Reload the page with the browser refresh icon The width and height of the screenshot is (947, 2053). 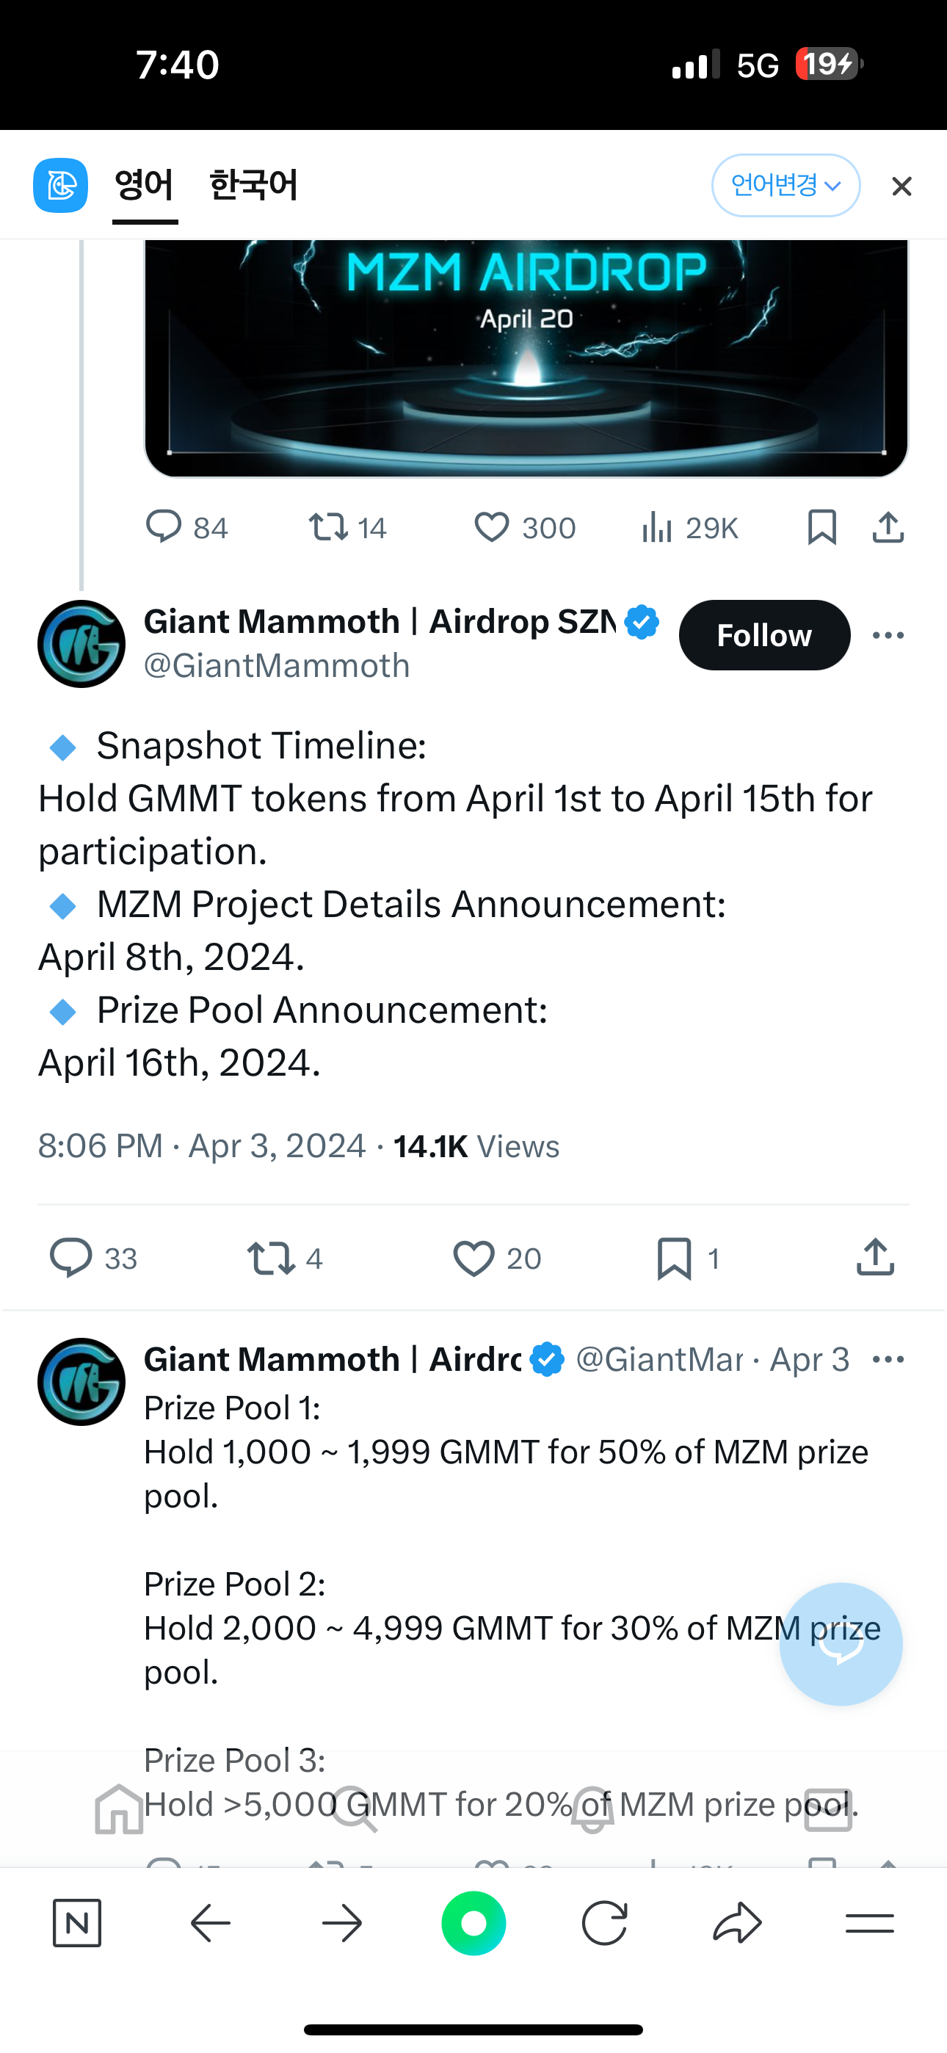604,1924
